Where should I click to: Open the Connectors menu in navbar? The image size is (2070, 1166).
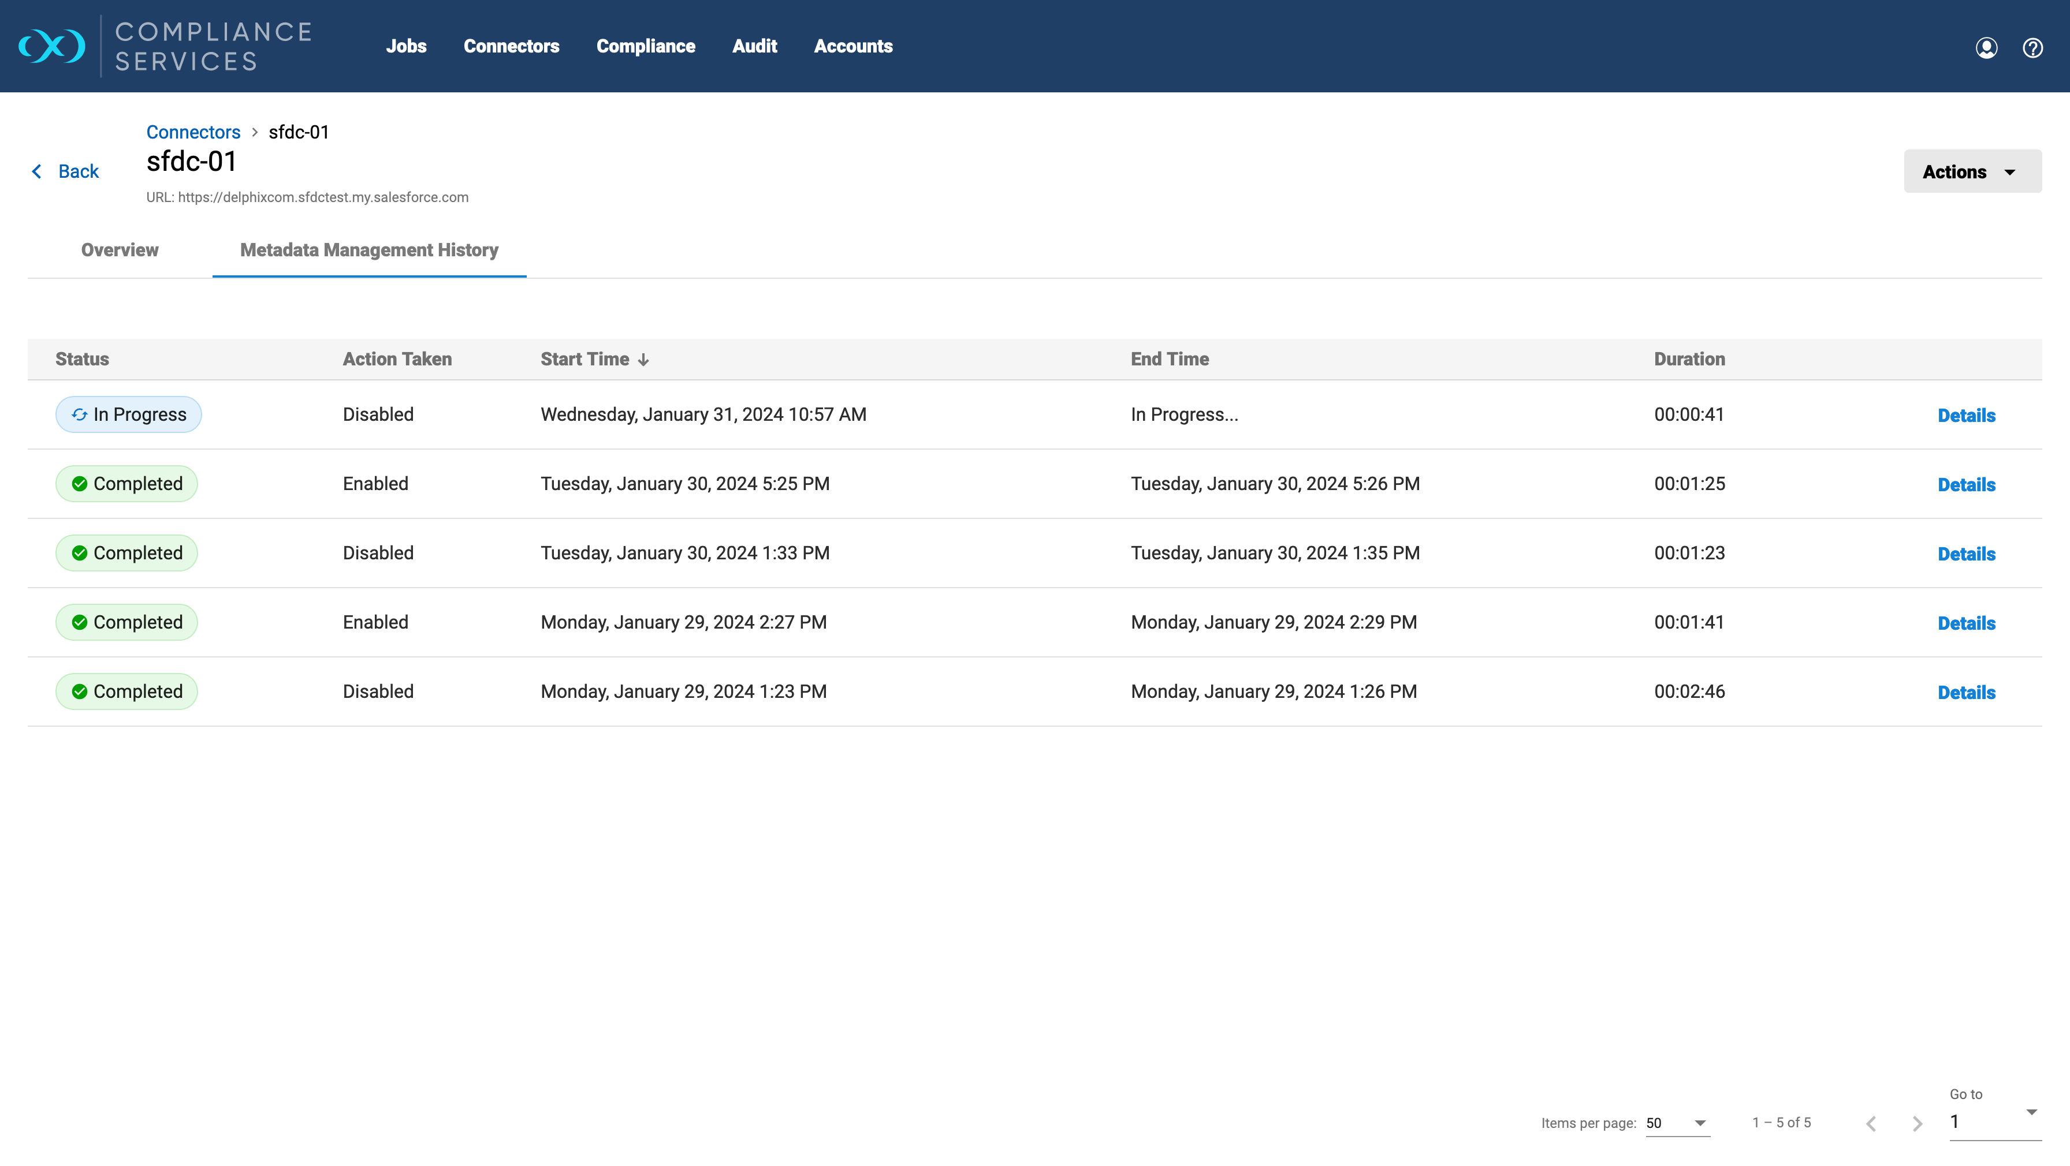(511, 46)
